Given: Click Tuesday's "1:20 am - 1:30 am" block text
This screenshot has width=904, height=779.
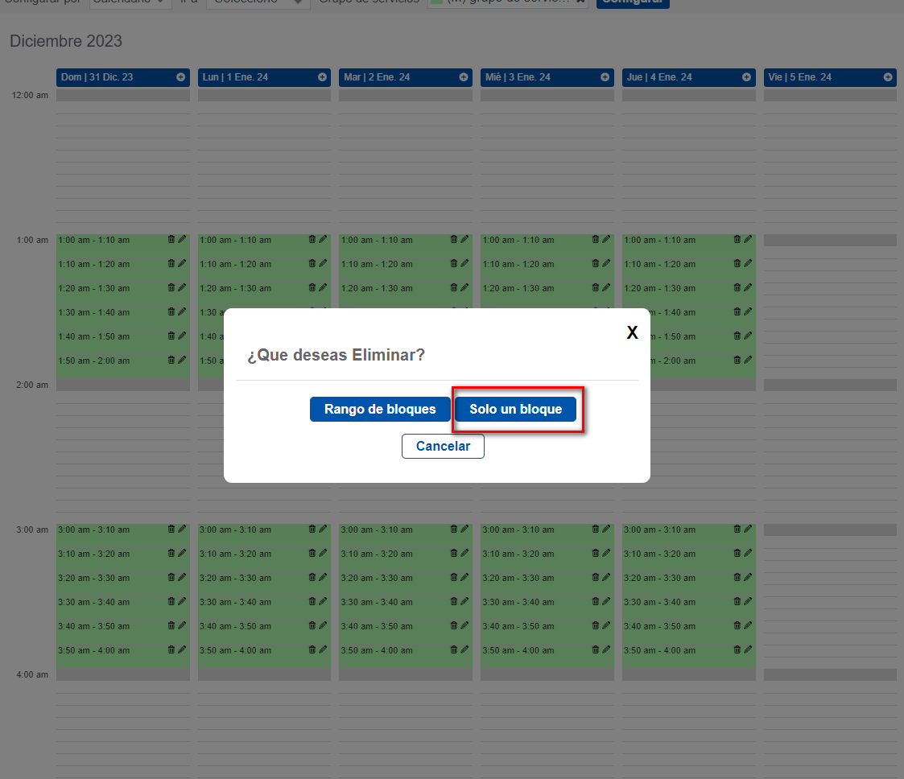Looking at the screenshot, I should pyautogui.click(x=377, y=289).
